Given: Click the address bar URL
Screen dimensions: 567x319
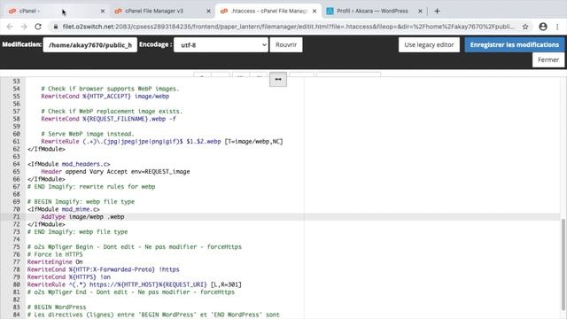Looking at the screenshot, I should [288, 27].
